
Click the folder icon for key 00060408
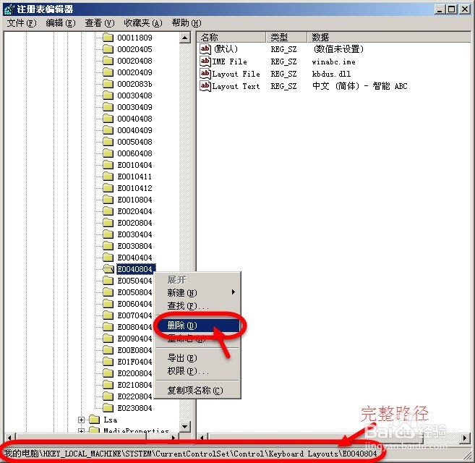108,153
